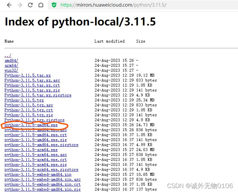Open python-3.11.5-embed-amd64.zip.sig link
This screenshot has height=192, width=238.
pyautogui.click(x=43, y=189)
